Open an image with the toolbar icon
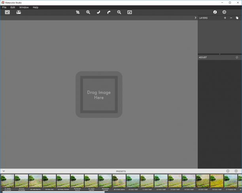Screen dimensions: 242x193 (7, 12)
